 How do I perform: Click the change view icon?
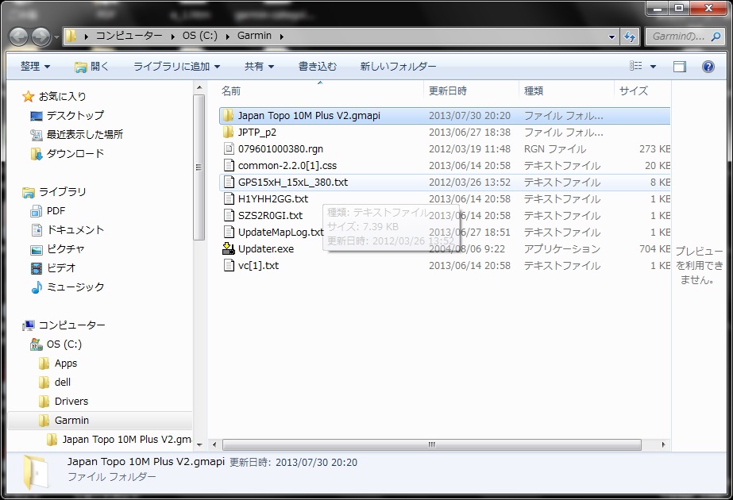(x=636, y=66)
